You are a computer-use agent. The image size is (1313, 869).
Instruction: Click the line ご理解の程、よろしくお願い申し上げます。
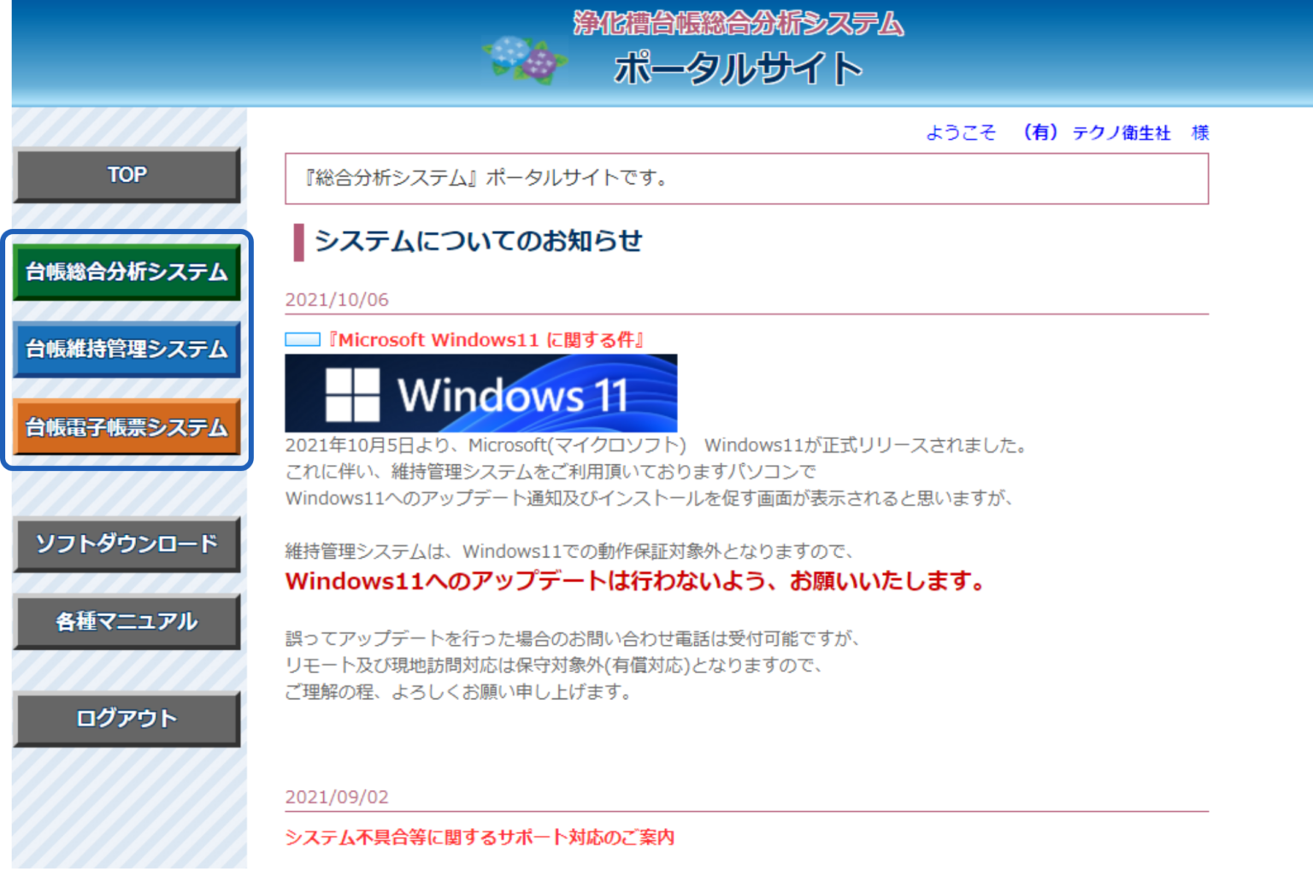click(459, 691)
